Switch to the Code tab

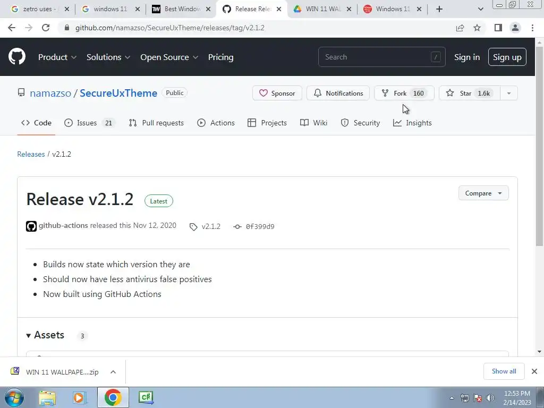(36, 123)
